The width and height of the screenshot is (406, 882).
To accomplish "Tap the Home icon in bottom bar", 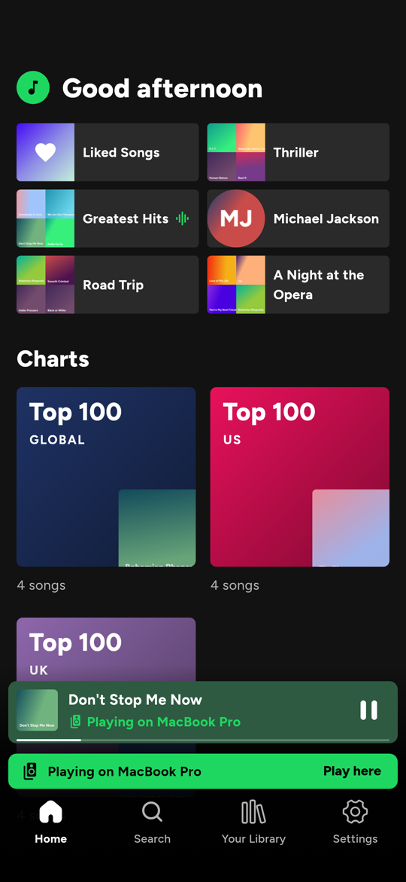I will point(50,812).
